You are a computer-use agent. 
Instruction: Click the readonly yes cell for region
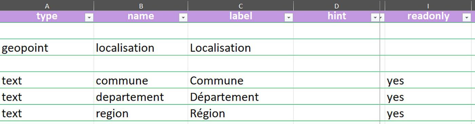tap(428, 113)
